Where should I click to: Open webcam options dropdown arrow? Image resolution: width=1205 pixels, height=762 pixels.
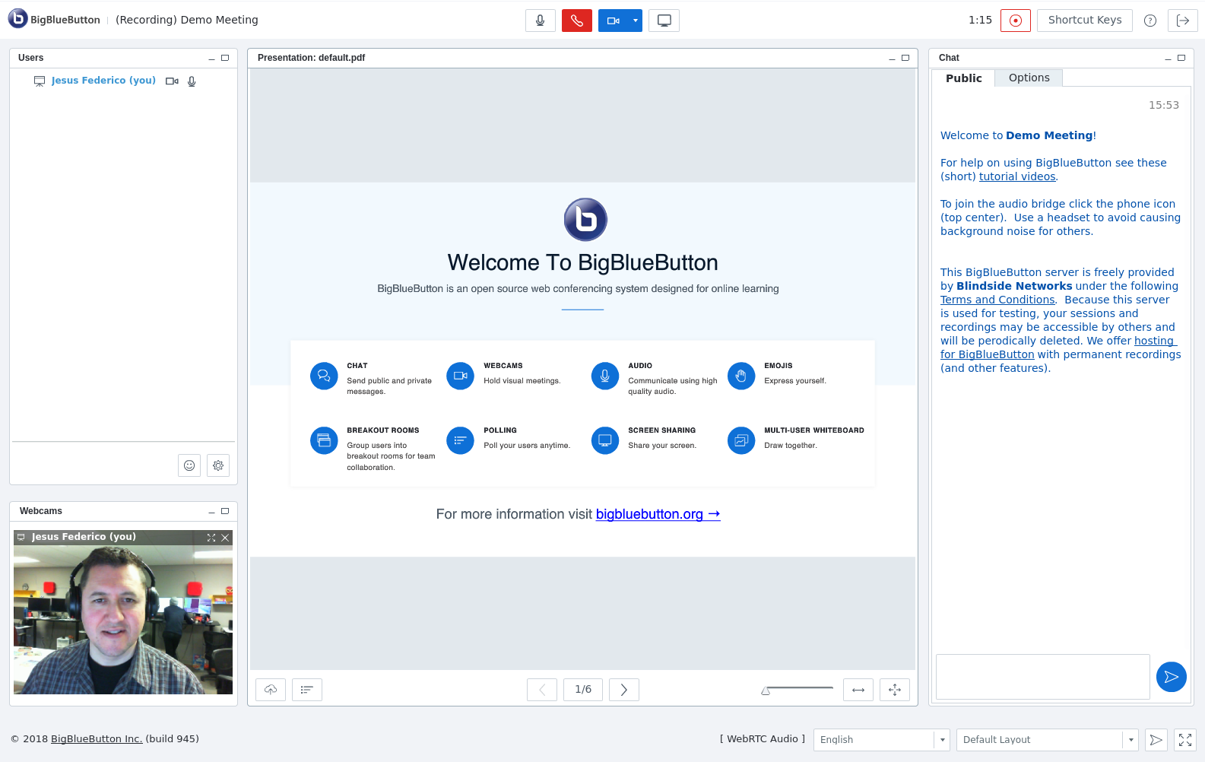tap(635, 21)
